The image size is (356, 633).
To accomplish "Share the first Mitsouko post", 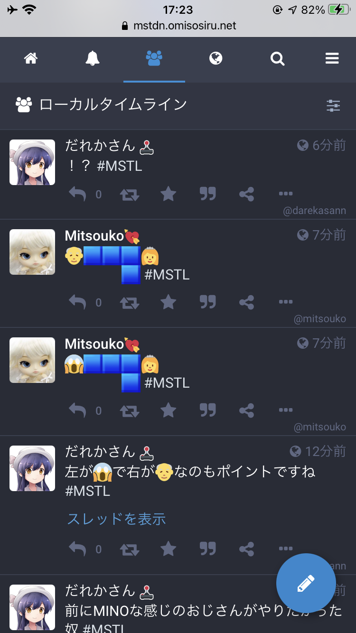I will 246,302.
